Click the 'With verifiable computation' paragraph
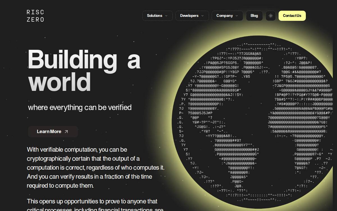Viewport: 337px width, 211px height. (x=96, y=167)
